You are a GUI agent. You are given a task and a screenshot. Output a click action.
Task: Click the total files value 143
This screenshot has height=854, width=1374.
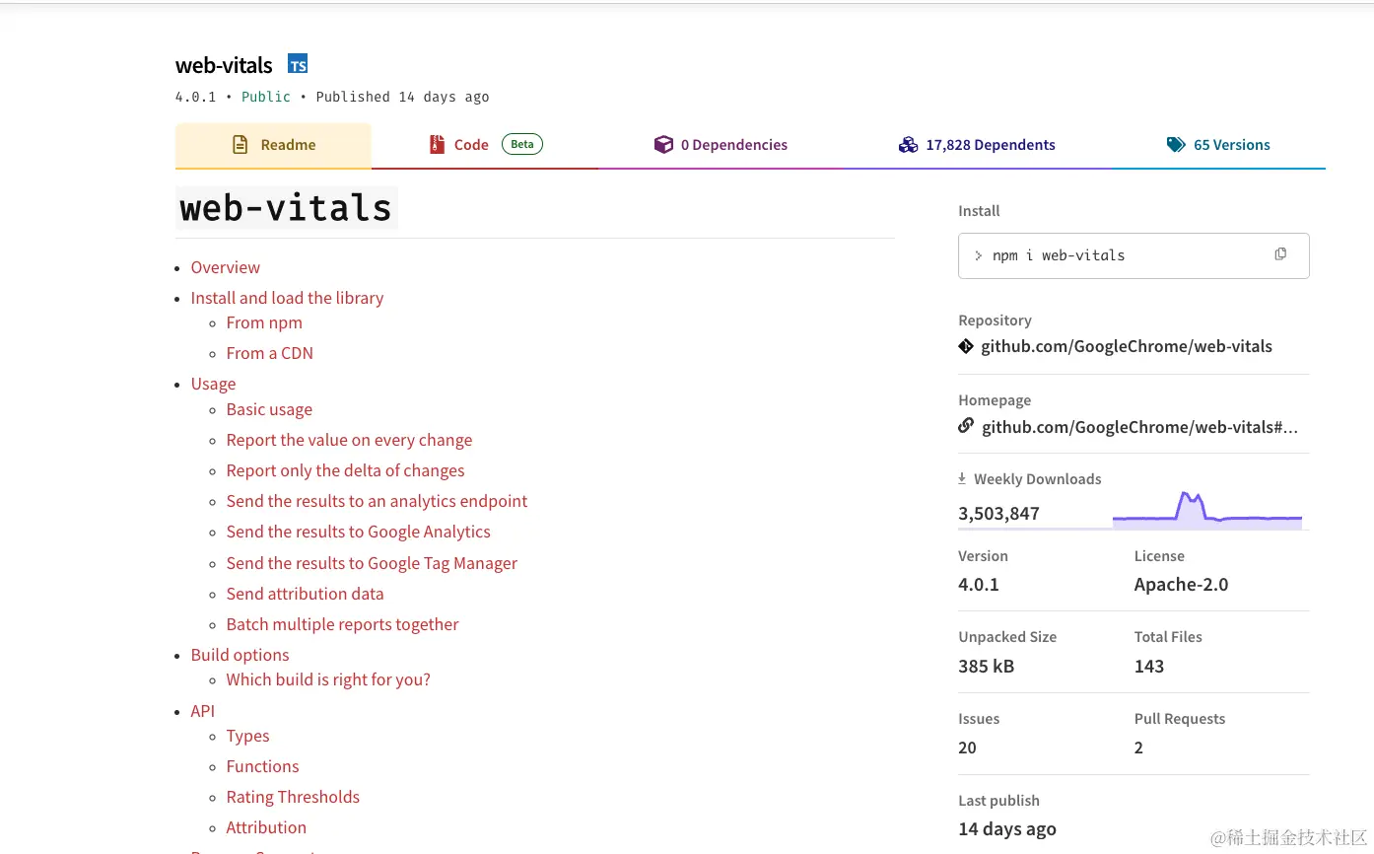(x=1149, y=666)
